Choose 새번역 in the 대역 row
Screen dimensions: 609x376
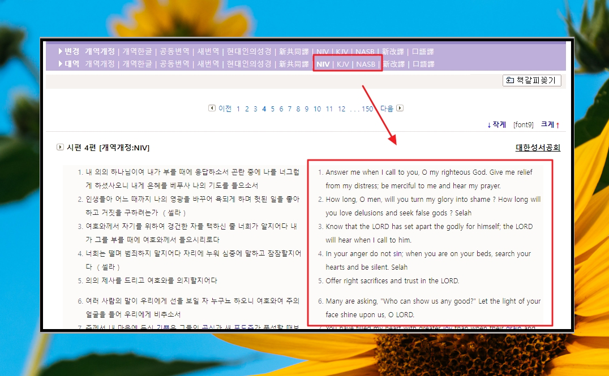(208, 64)
